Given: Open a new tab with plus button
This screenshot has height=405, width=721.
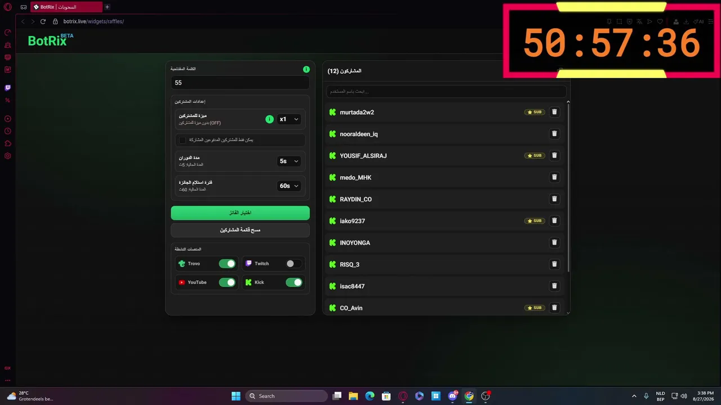Looking at the screenshot, I should tap(107, 7).
